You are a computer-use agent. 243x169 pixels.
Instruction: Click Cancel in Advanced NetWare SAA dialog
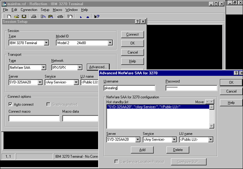231,91
